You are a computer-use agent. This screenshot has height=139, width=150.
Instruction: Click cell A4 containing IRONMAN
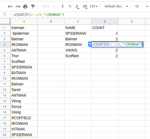click(24, 45)
